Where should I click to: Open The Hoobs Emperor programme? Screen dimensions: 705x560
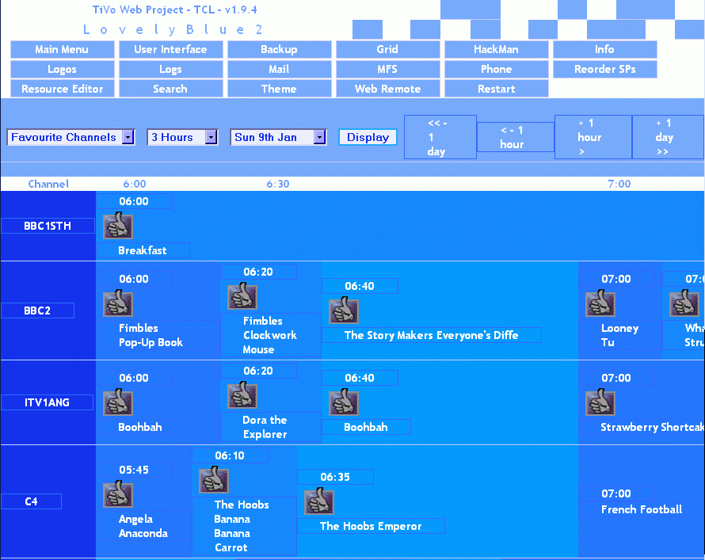point(371,526)
